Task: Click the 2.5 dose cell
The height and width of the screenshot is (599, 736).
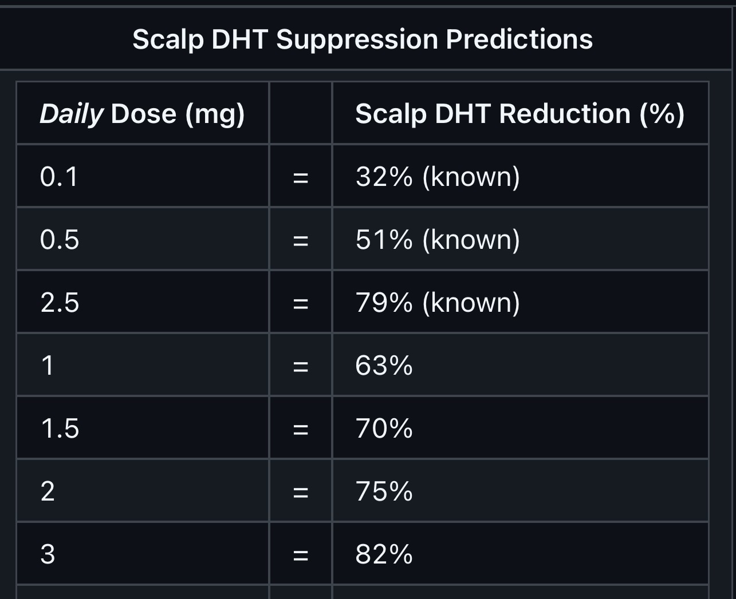Action: 143,302
